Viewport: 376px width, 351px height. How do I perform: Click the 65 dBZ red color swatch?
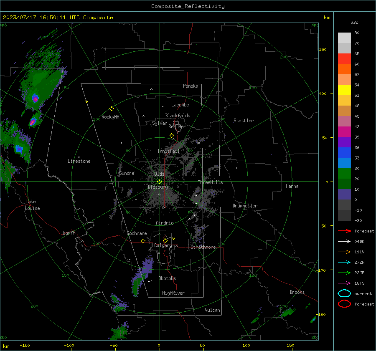coord(344,59)
